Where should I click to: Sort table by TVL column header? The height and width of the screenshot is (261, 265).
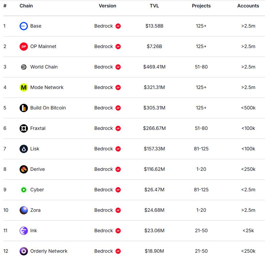[154, 6]
